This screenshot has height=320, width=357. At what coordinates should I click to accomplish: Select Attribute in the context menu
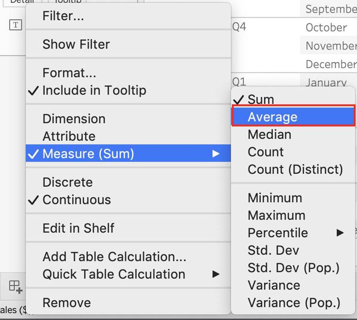click(69, 136)
